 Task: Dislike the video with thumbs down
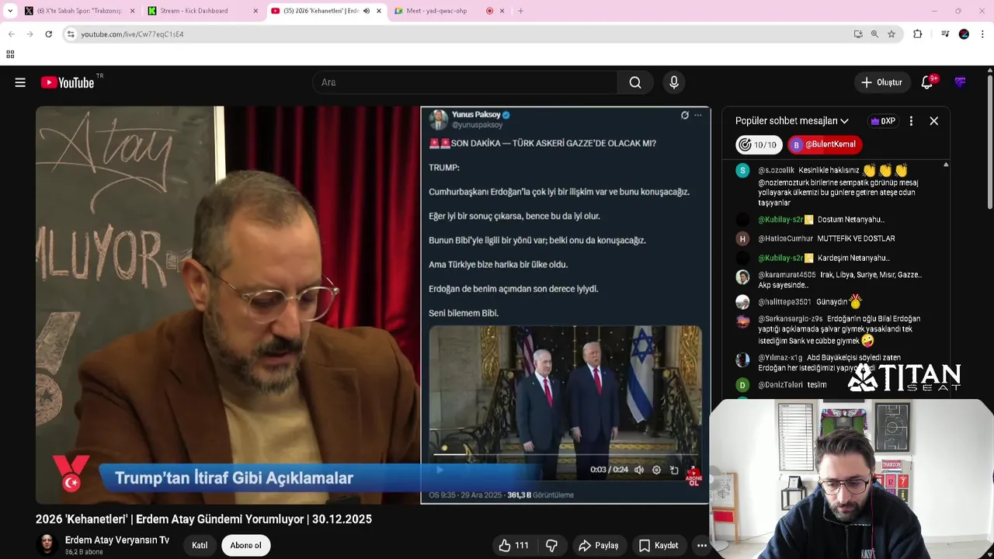(x=551, y=546)
